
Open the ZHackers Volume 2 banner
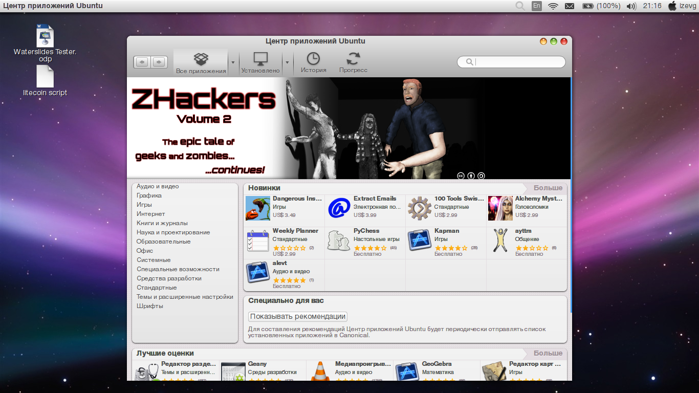click(x=349, y=128)
